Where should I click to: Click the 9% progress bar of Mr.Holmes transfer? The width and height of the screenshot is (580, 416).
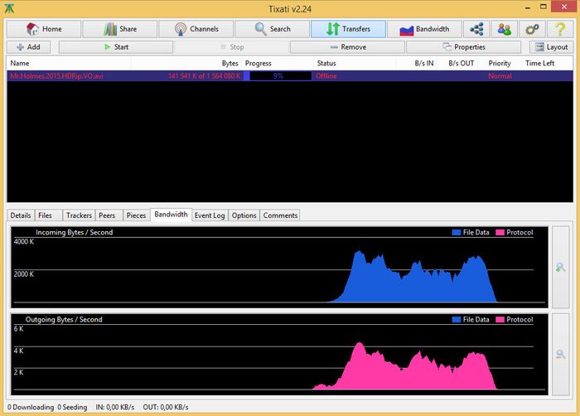tap(279, 76)
